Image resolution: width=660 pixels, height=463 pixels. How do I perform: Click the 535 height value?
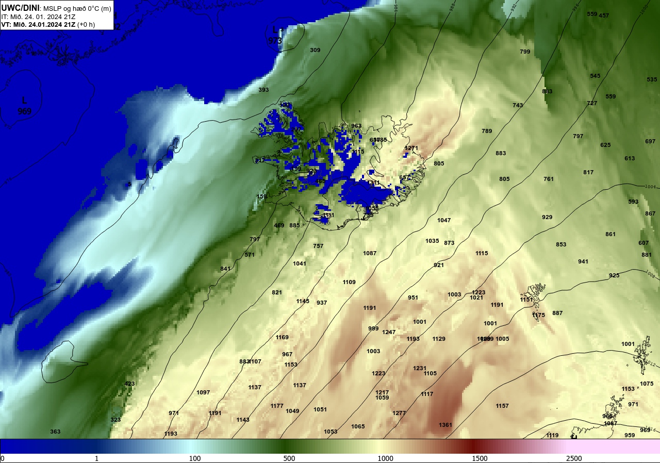652,79
